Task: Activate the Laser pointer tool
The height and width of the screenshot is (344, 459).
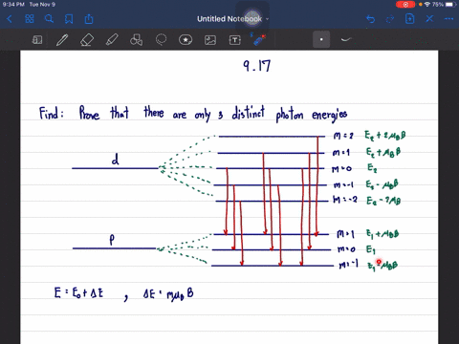Action: [259, 40]
